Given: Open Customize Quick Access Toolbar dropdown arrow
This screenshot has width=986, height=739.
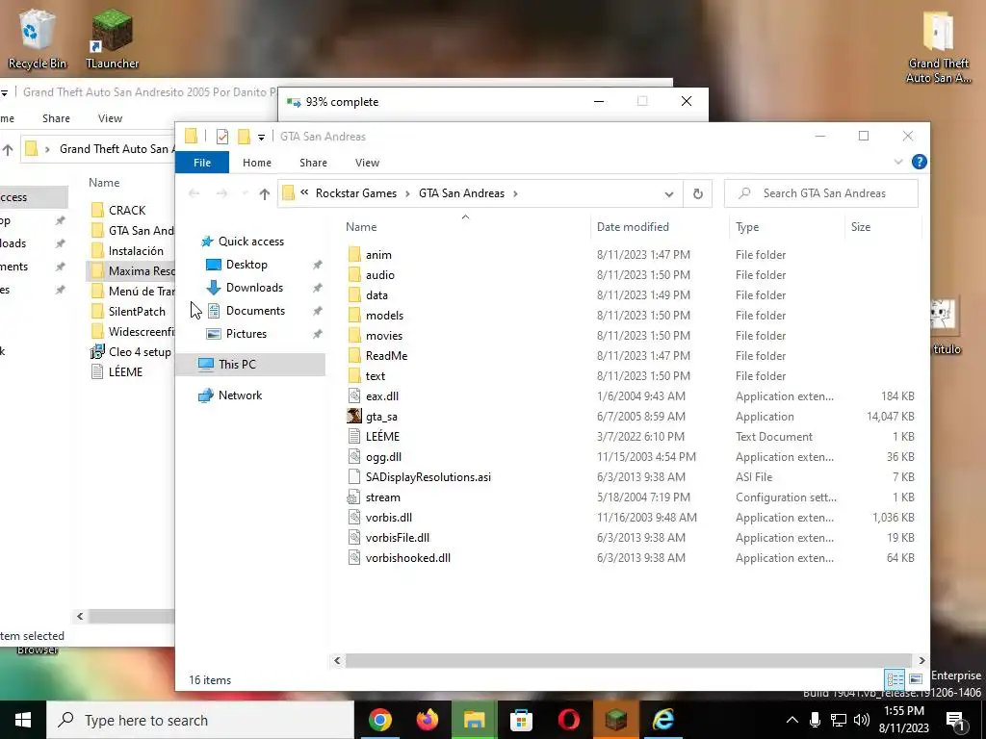Looking at the screenshot, I should point(261,137).
